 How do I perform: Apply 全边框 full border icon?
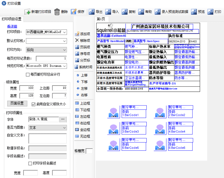[x=77, y=130]
